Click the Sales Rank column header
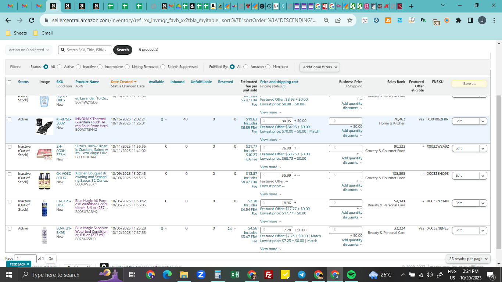The height and width of the screenshot is (282, 502). tap(396, 82)
